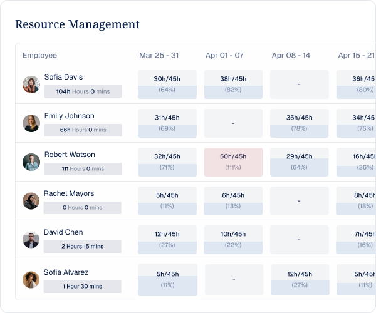Screen dimensions: 376x313
Task: Select David Chen's profile avatar
Action: (x=31, y=240)
